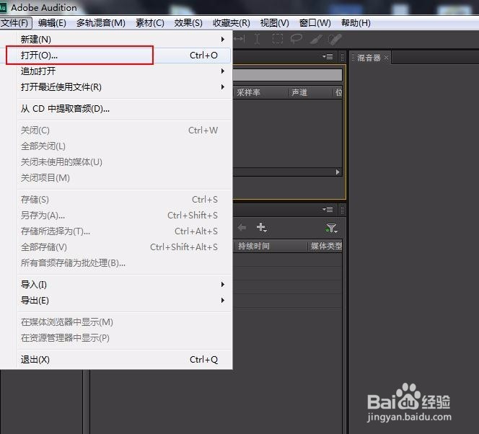This screenshot has width=479, height=434.
Task: Choose 打开(O)... from the file menu
Action: [124, 56]
